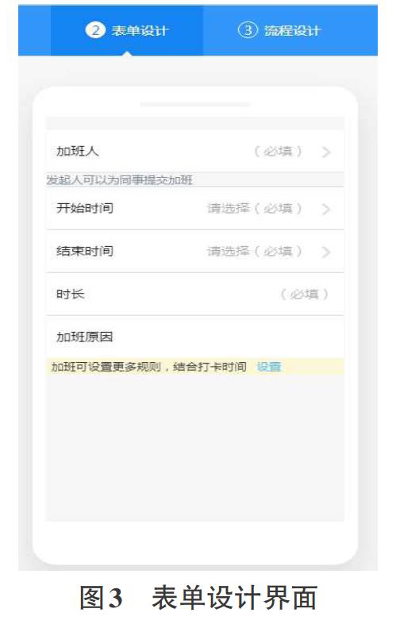Image resolution: width=396 pixels, height=624 pixels.
Task: Click the 必填 placeholder in 时长 row
Action: tap(305, 294)
